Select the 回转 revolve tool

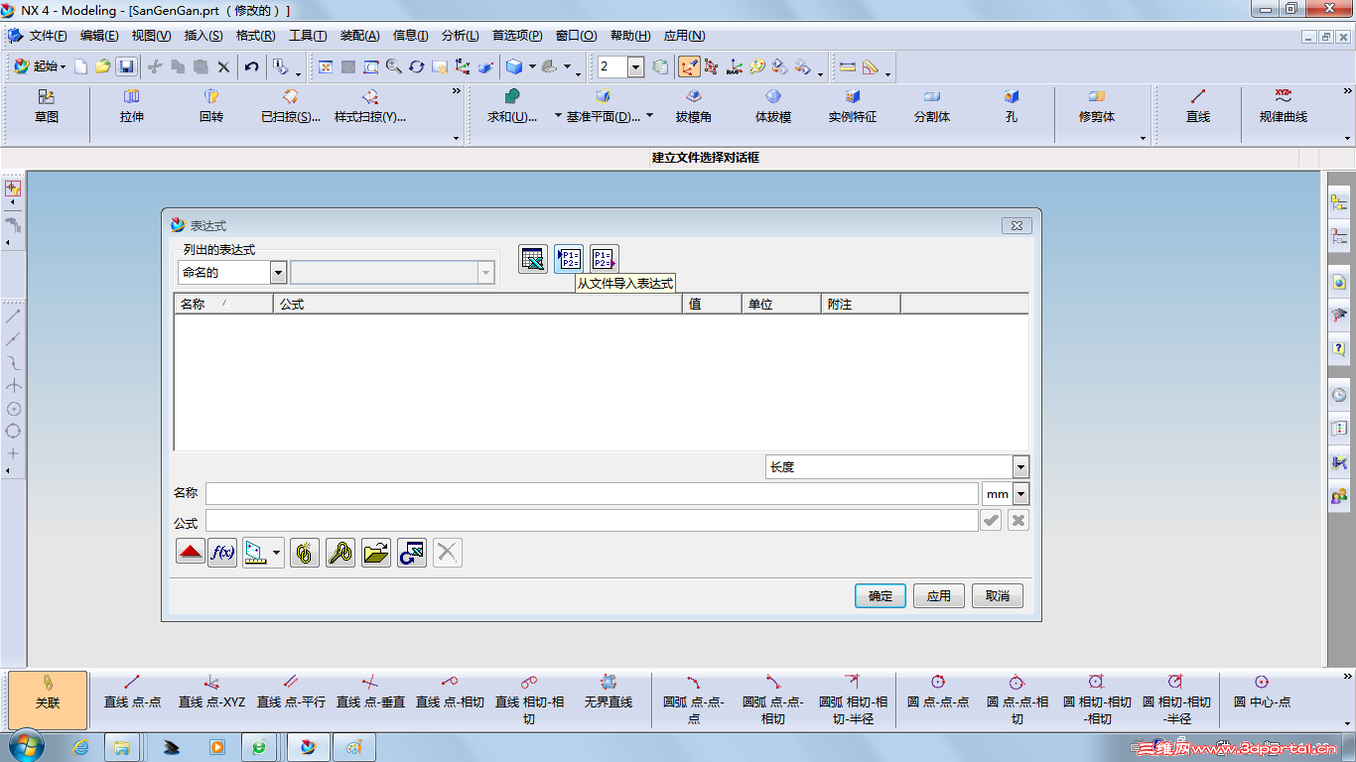click(211, 106)
